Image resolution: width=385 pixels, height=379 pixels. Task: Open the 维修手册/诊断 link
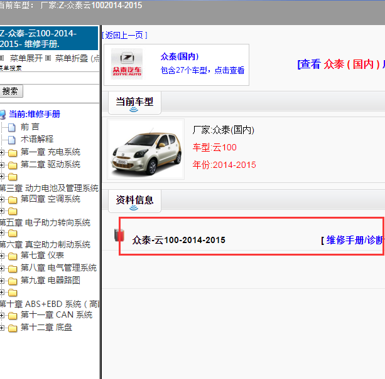(x=355, y=240)
